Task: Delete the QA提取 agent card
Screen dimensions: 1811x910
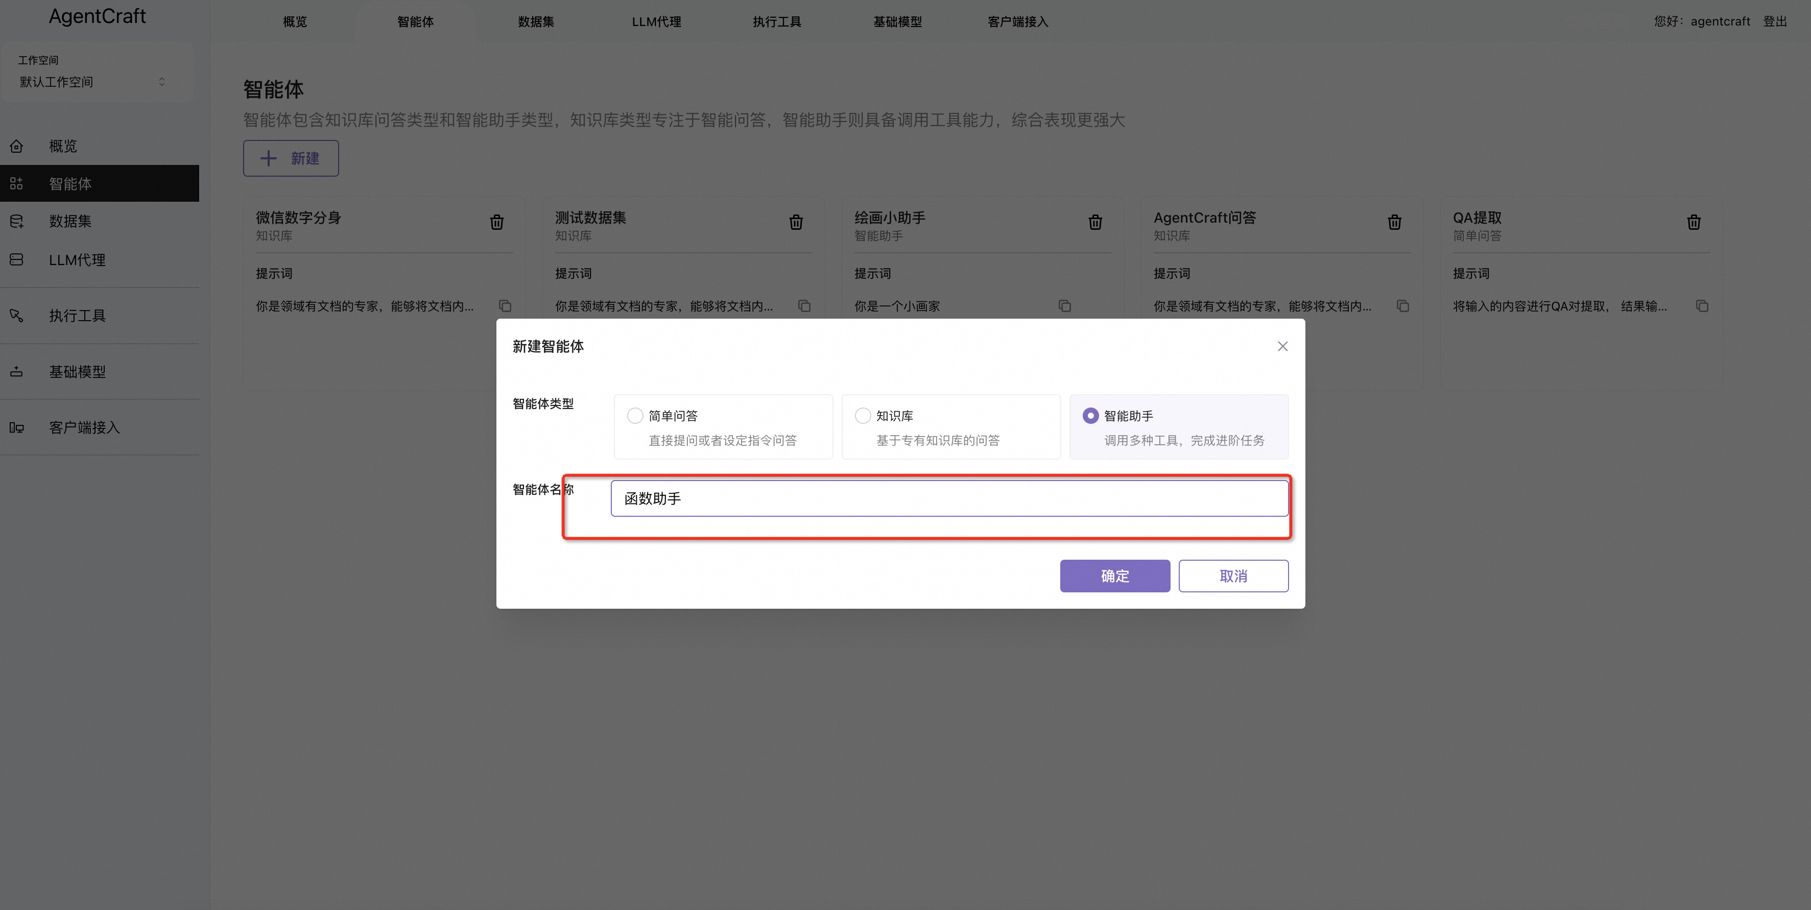Action: pos(1694,222)
